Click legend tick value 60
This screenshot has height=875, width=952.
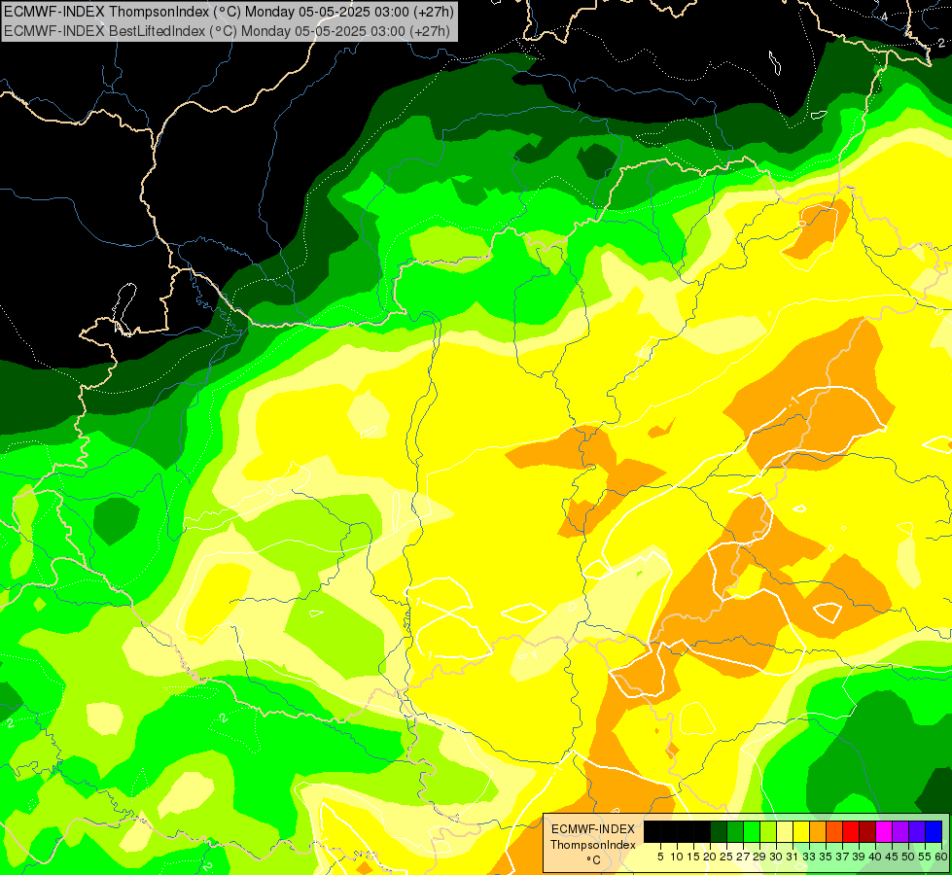coord(941,857)
